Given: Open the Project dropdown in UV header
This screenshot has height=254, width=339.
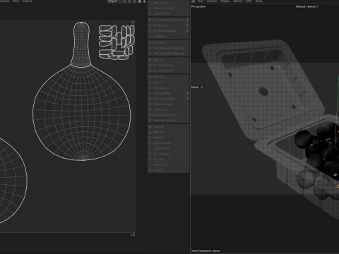Looking at the screenshot, I should point(117,1).
